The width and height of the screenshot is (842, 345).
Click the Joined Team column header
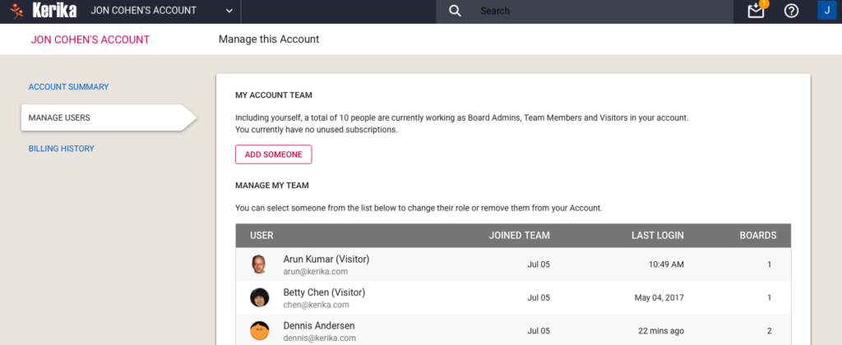(520, 236)
